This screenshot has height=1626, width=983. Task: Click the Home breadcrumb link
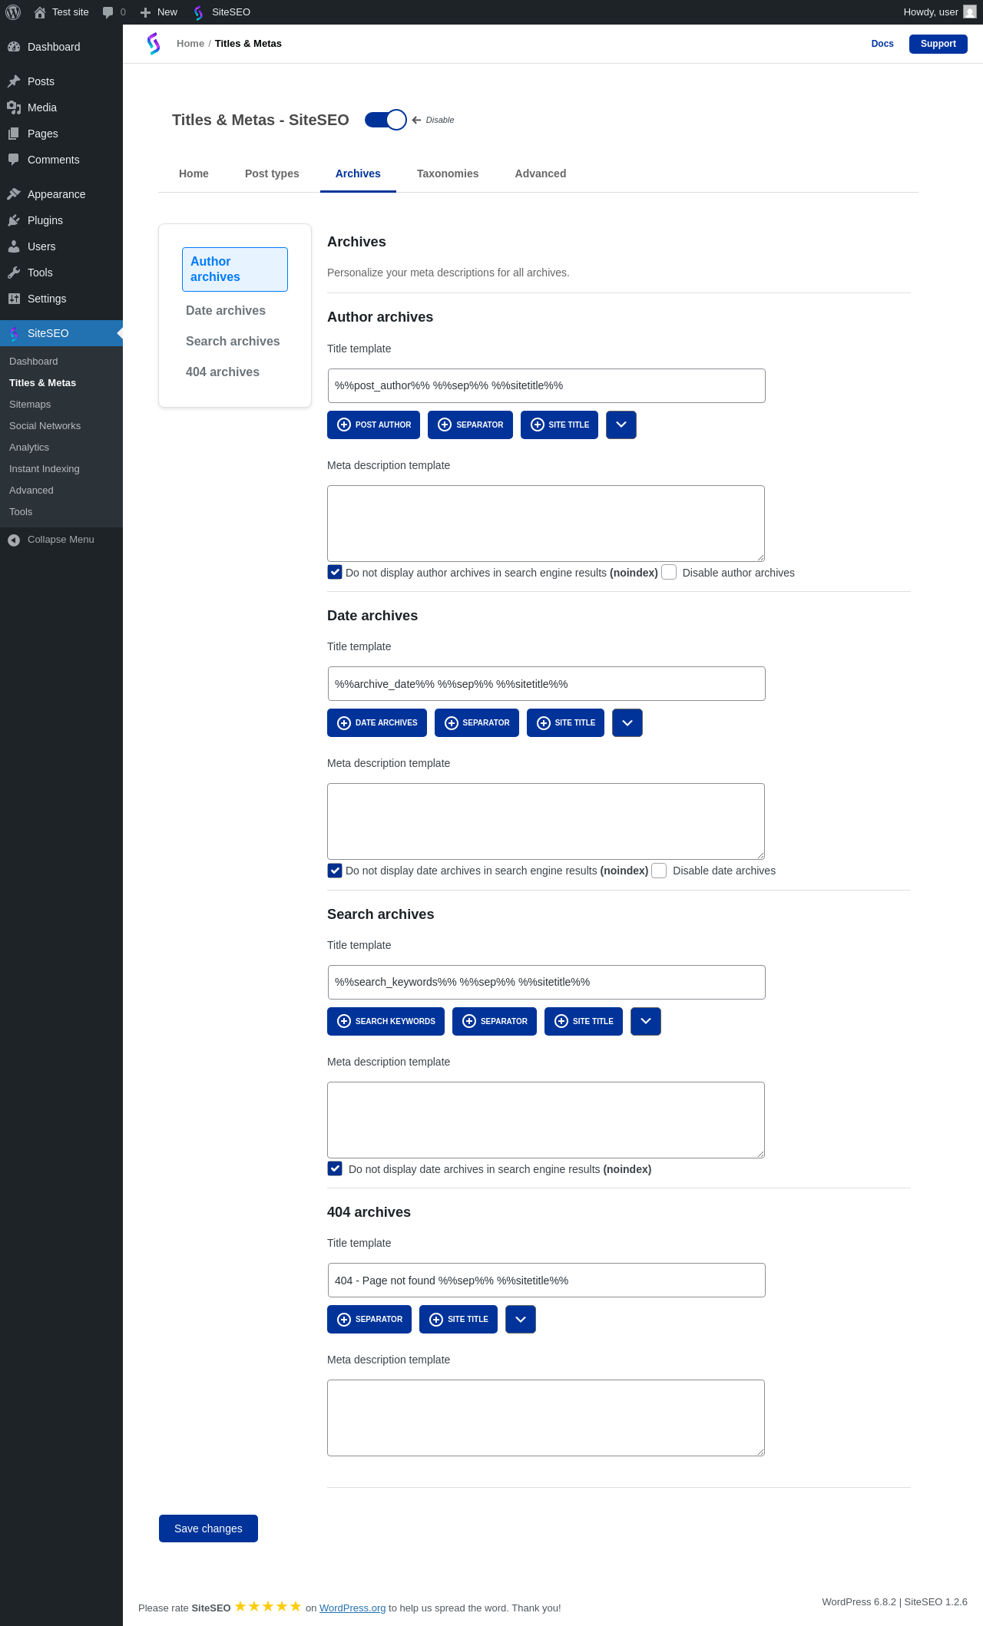pos(190,44)
